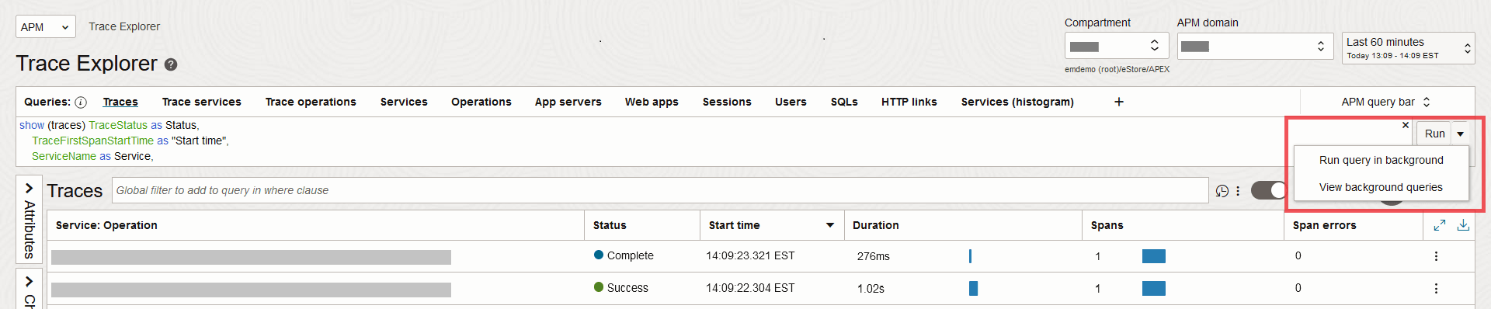Open the Queries info icon

coord(81,102)
